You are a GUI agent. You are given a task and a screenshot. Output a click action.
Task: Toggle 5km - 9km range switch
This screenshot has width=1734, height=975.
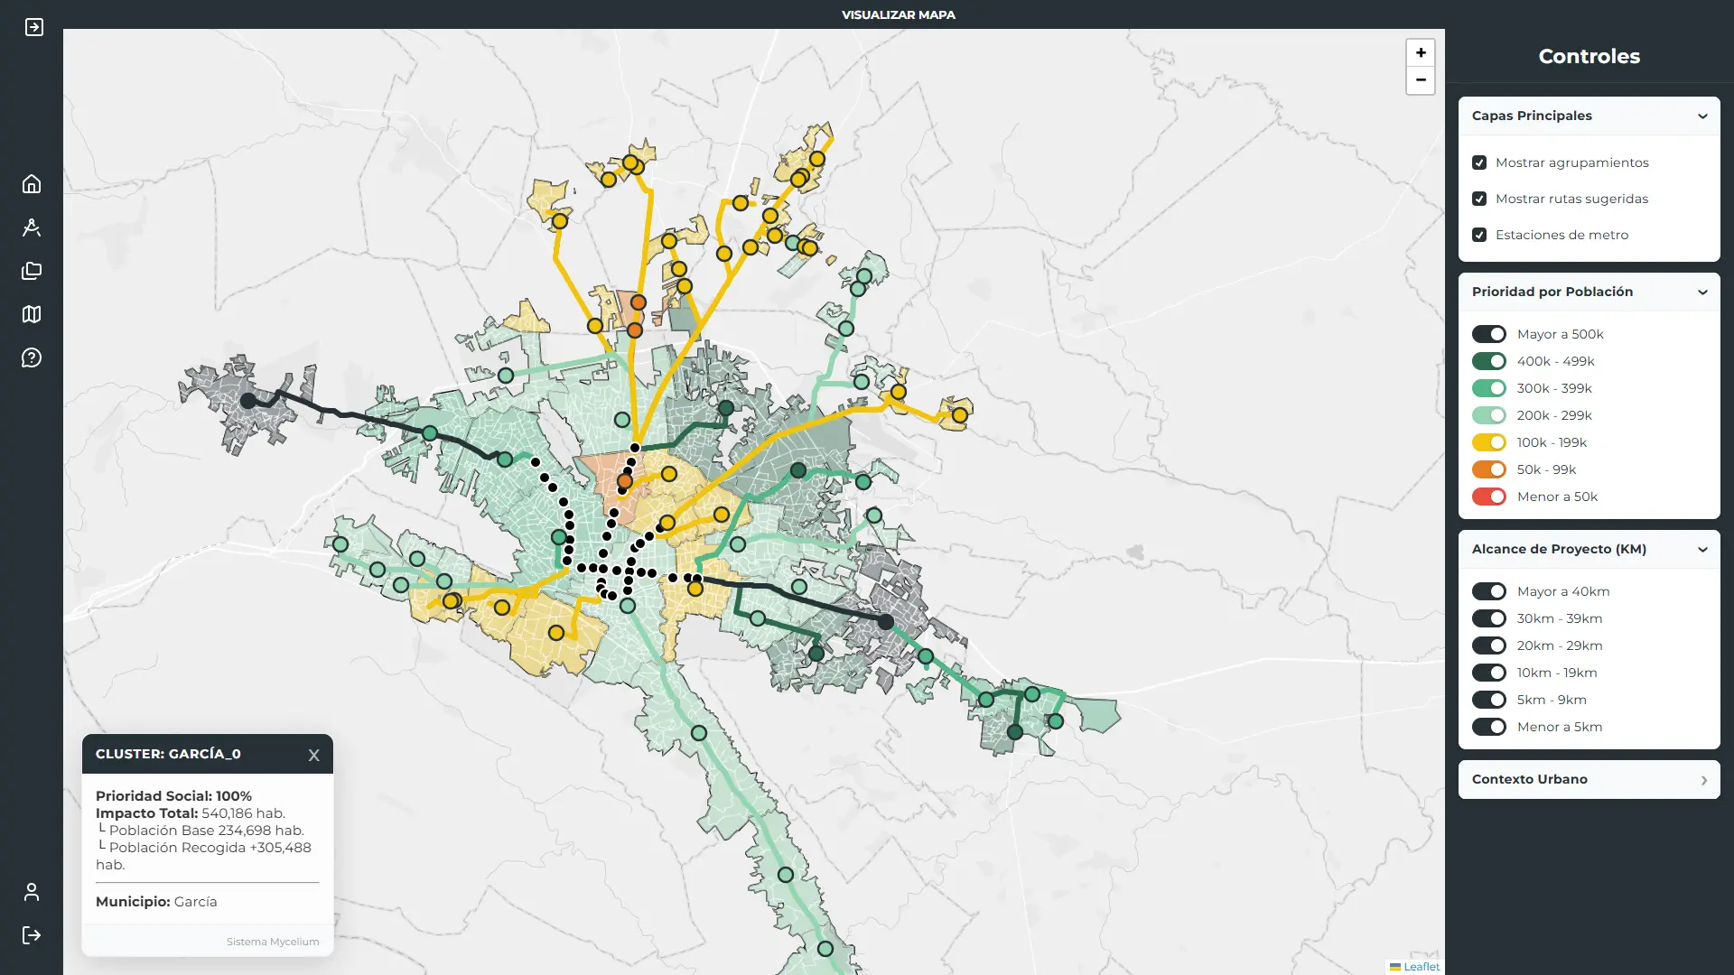[1489, 700]
